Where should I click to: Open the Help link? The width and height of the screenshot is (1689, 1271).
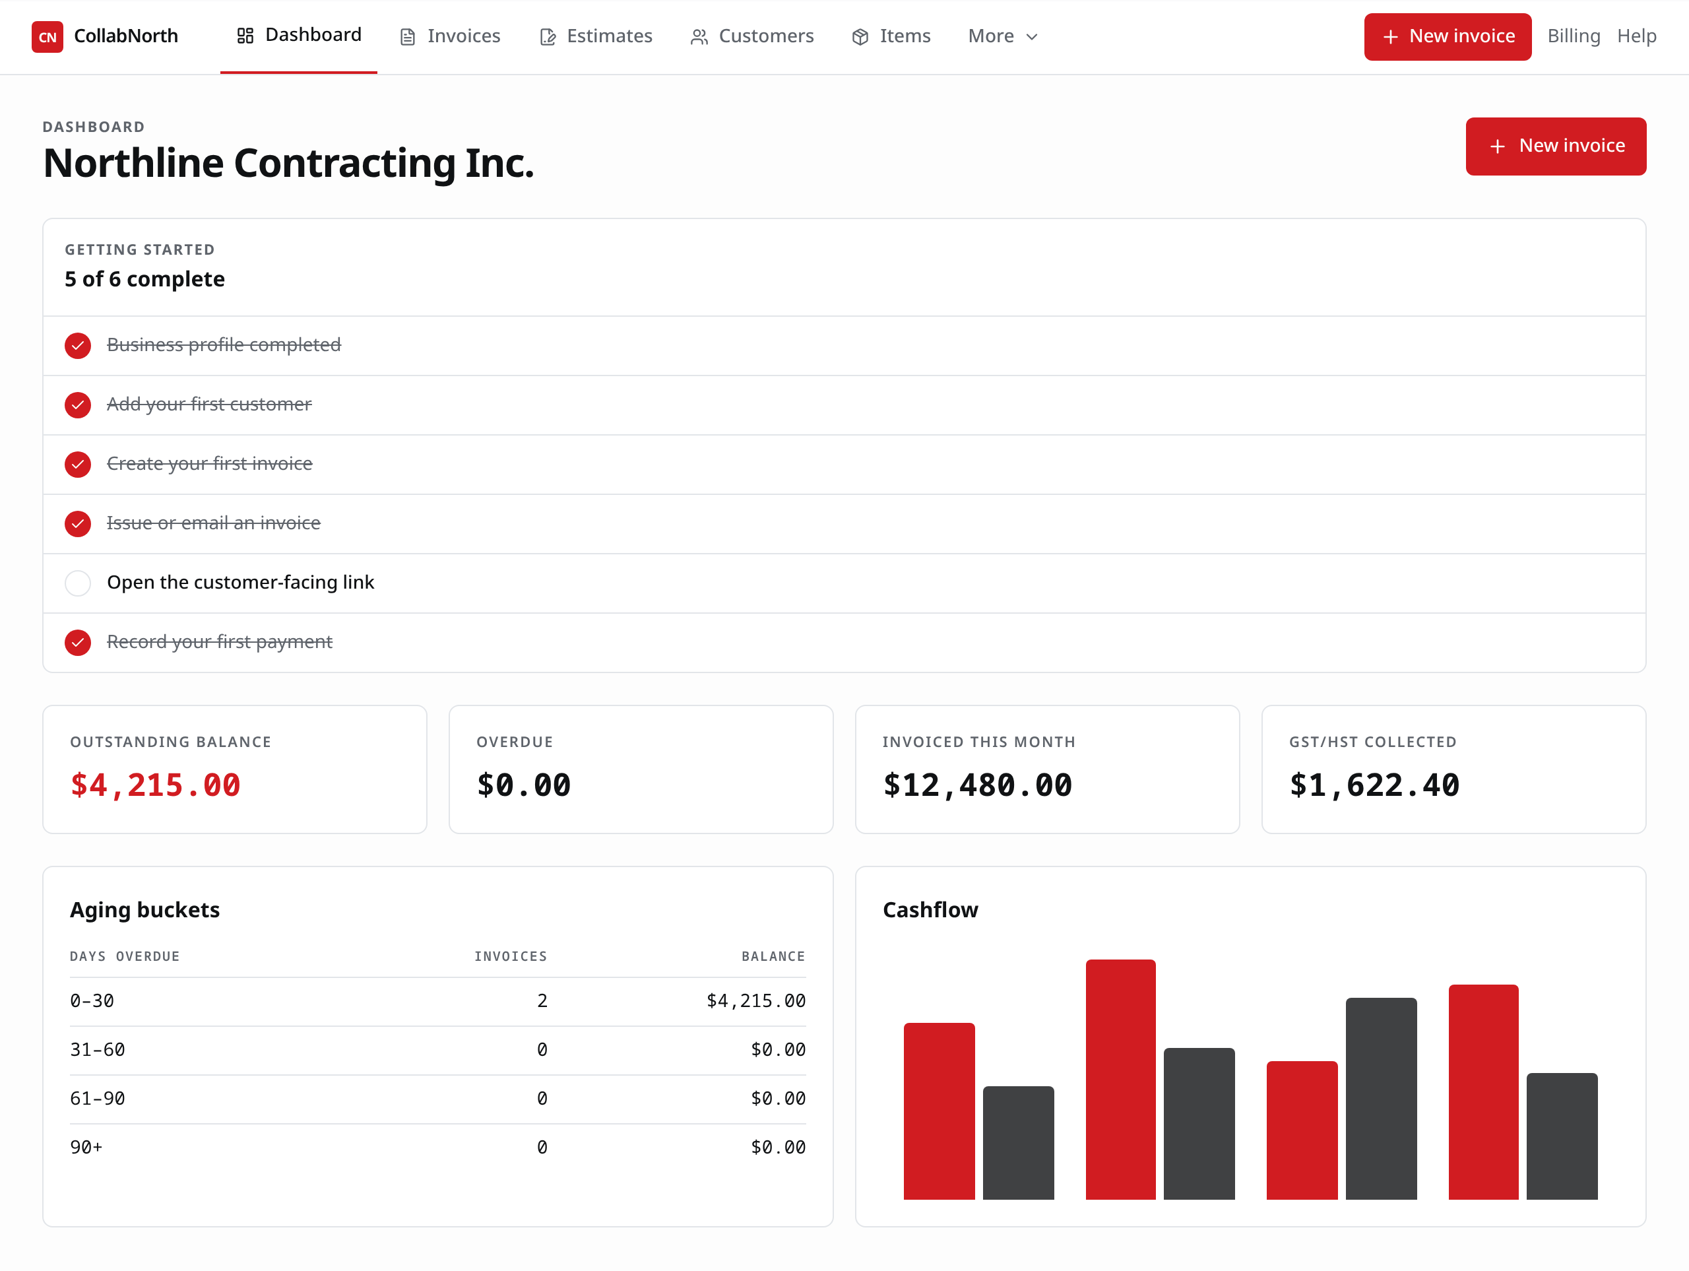pos(1636,37)
